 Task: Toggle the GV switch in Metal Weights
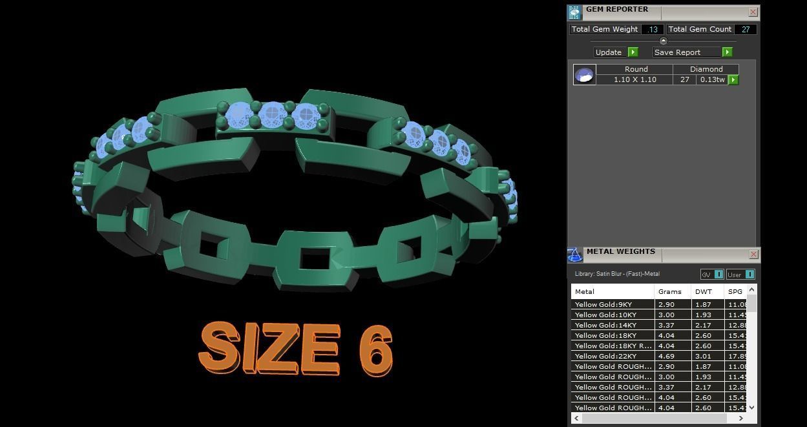click(x=712, y=275)
